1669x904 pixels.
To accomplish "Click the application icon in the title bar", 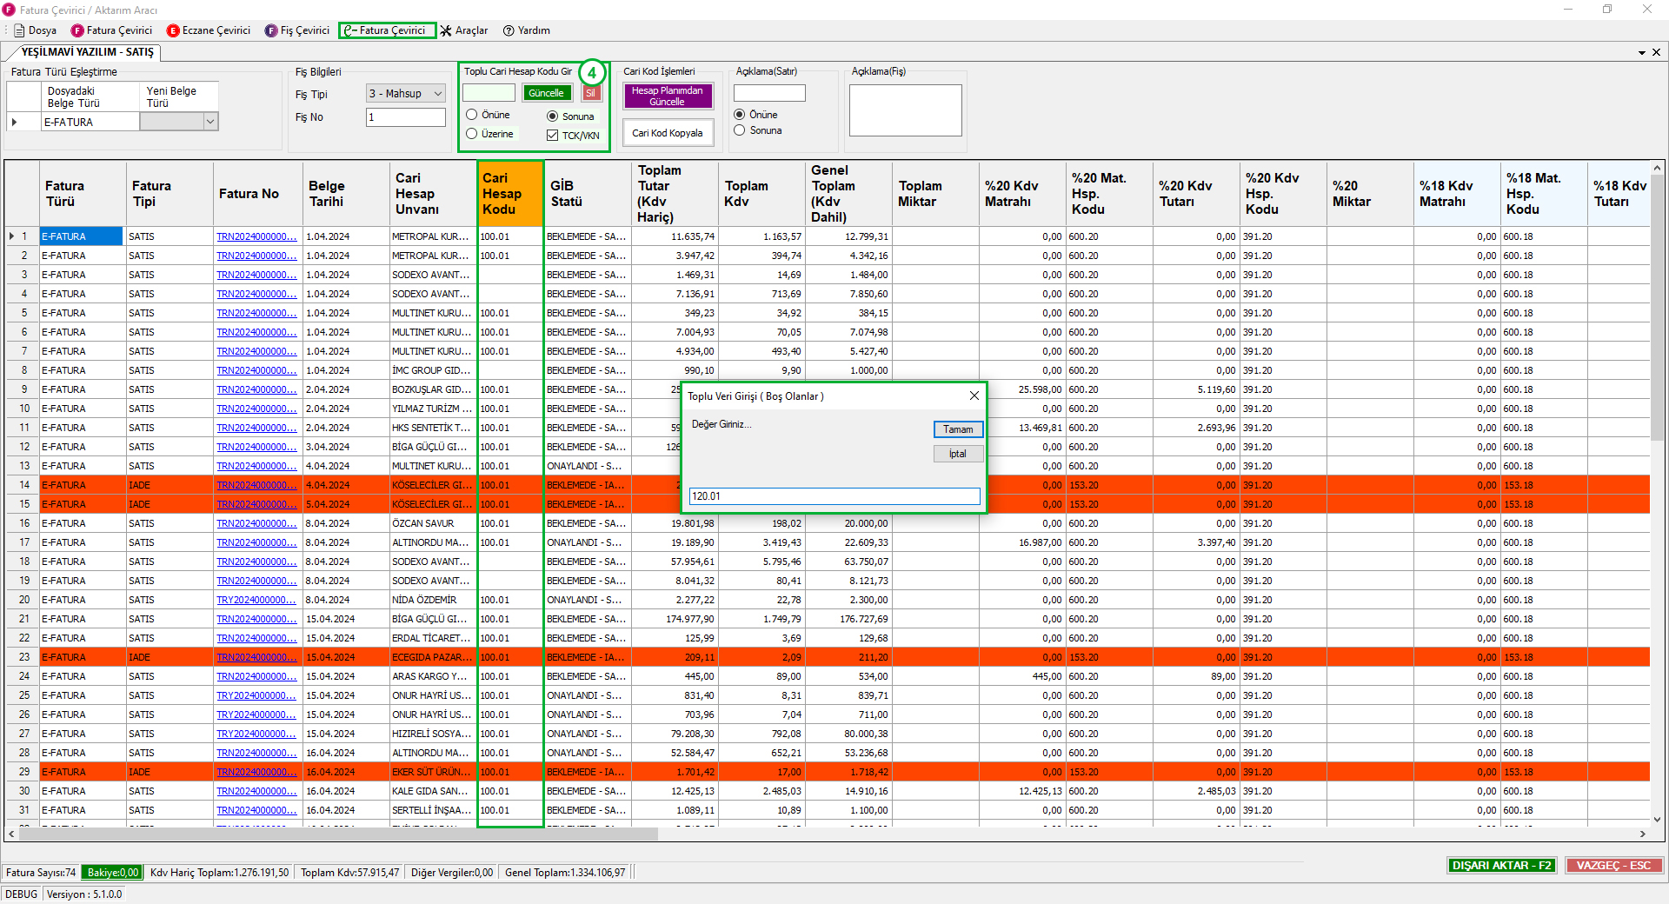I will pyautogui.click(x=9, y=10).
